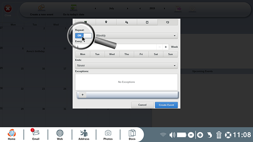The image size is (253, 142).
Task: Toggle Mon weekday button
Action: [x=83, y=54]
